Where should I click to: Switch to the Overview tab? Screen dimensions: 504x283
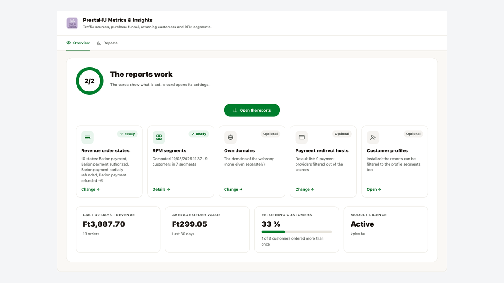(78, 43)
